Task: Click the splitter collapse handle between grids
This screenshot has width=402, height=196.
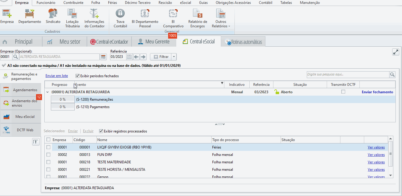Action: [220, 124]
